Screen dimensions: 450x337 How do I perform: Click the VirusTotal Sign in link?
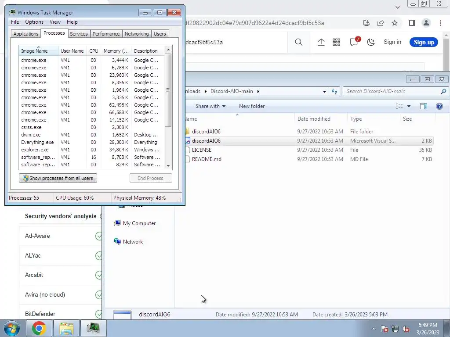point(392,42)
